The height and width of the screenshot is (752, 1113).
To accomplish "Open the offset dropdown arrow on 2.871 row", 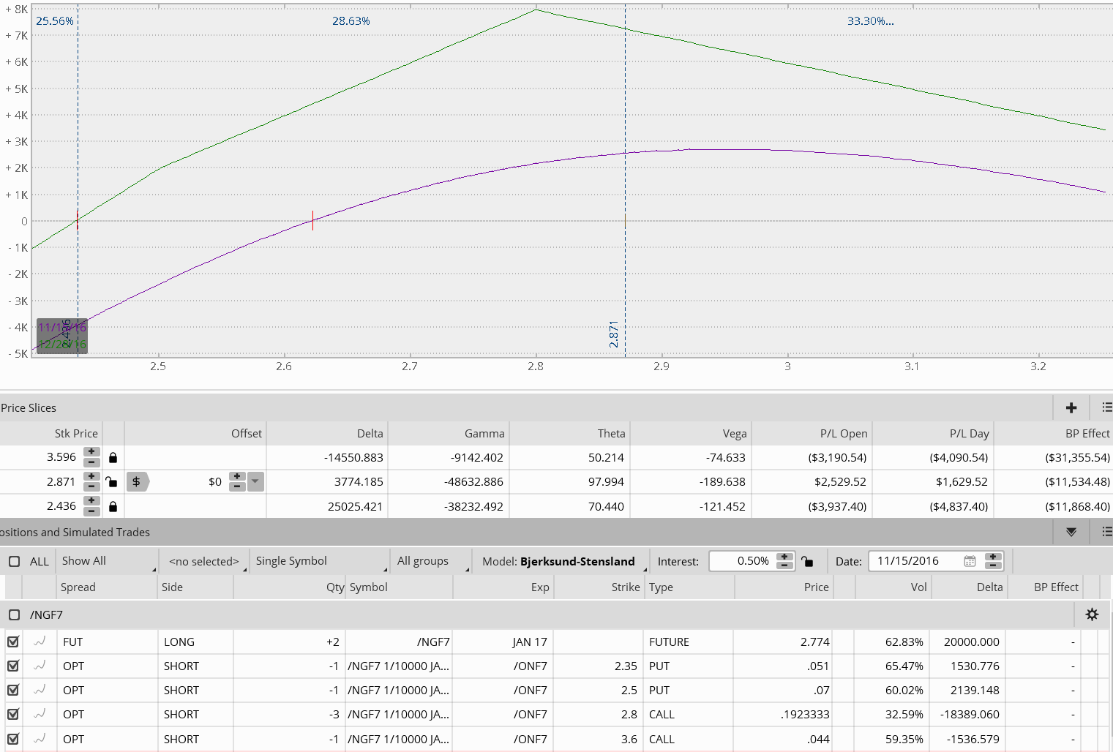I will pyautogui.click(x=255, y=481).
